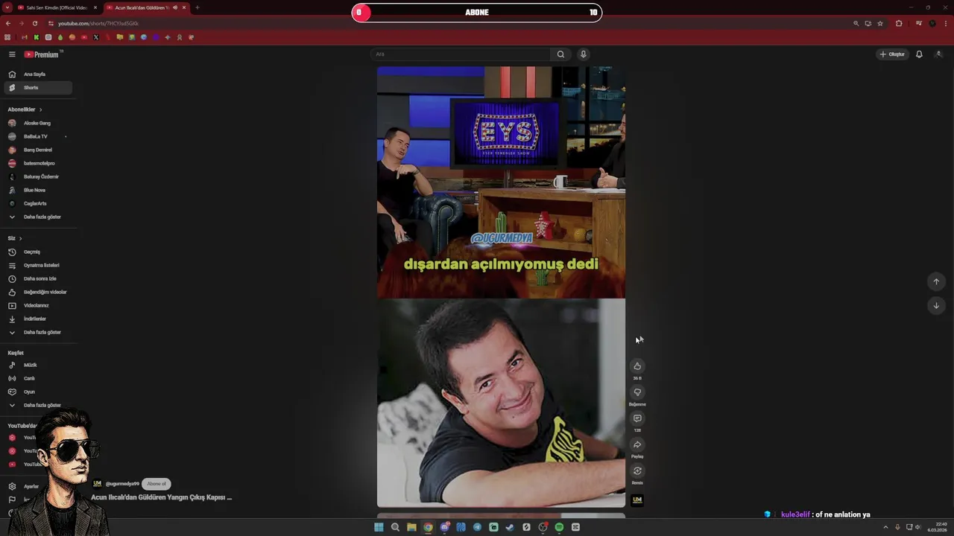
Task: Go to previous Short with up arrow
Action: pos(936,281)
